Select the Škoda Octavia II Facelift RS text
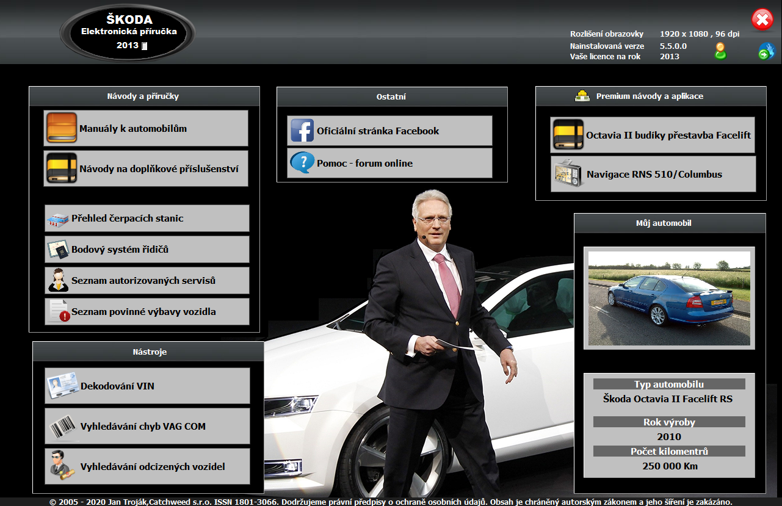Image resolution: width=782 pixels, height=506 pixels. tap(668, 399)
